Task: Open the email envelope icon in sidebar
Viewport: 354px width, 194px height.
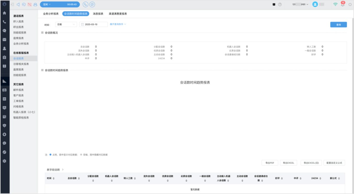Action: coord(4,39)
